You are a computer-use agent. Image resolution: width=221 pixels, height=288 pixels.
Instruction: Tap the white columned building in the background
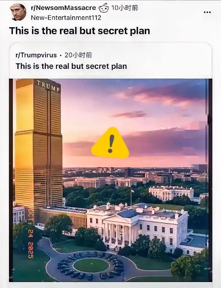[x=171, y=193]
